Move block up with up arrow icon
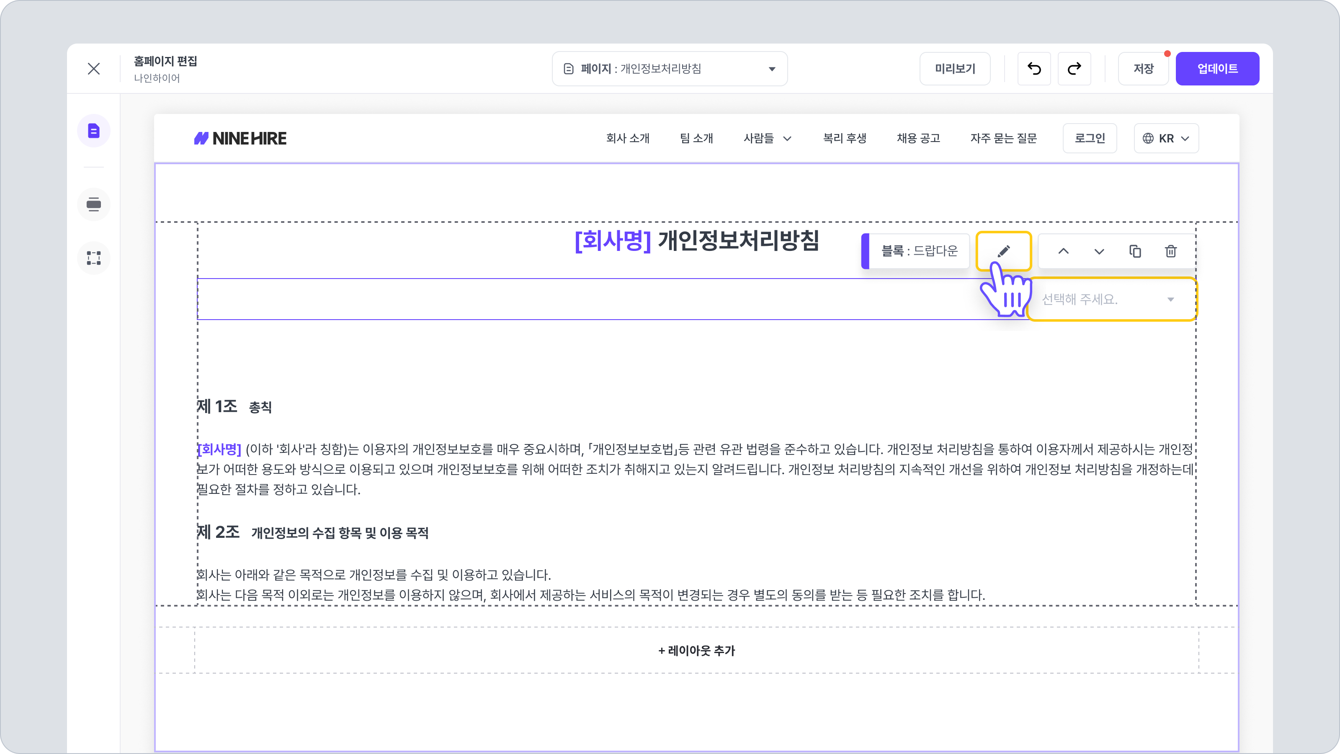The image size is (1340, 754). pyautogui.click(x=1063, y=251)
